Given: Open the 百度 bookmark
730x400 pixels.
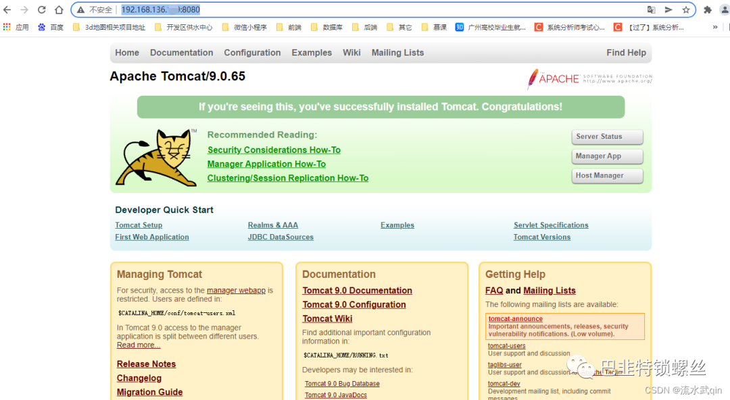Looking at the screenshot, I should 51,28.
